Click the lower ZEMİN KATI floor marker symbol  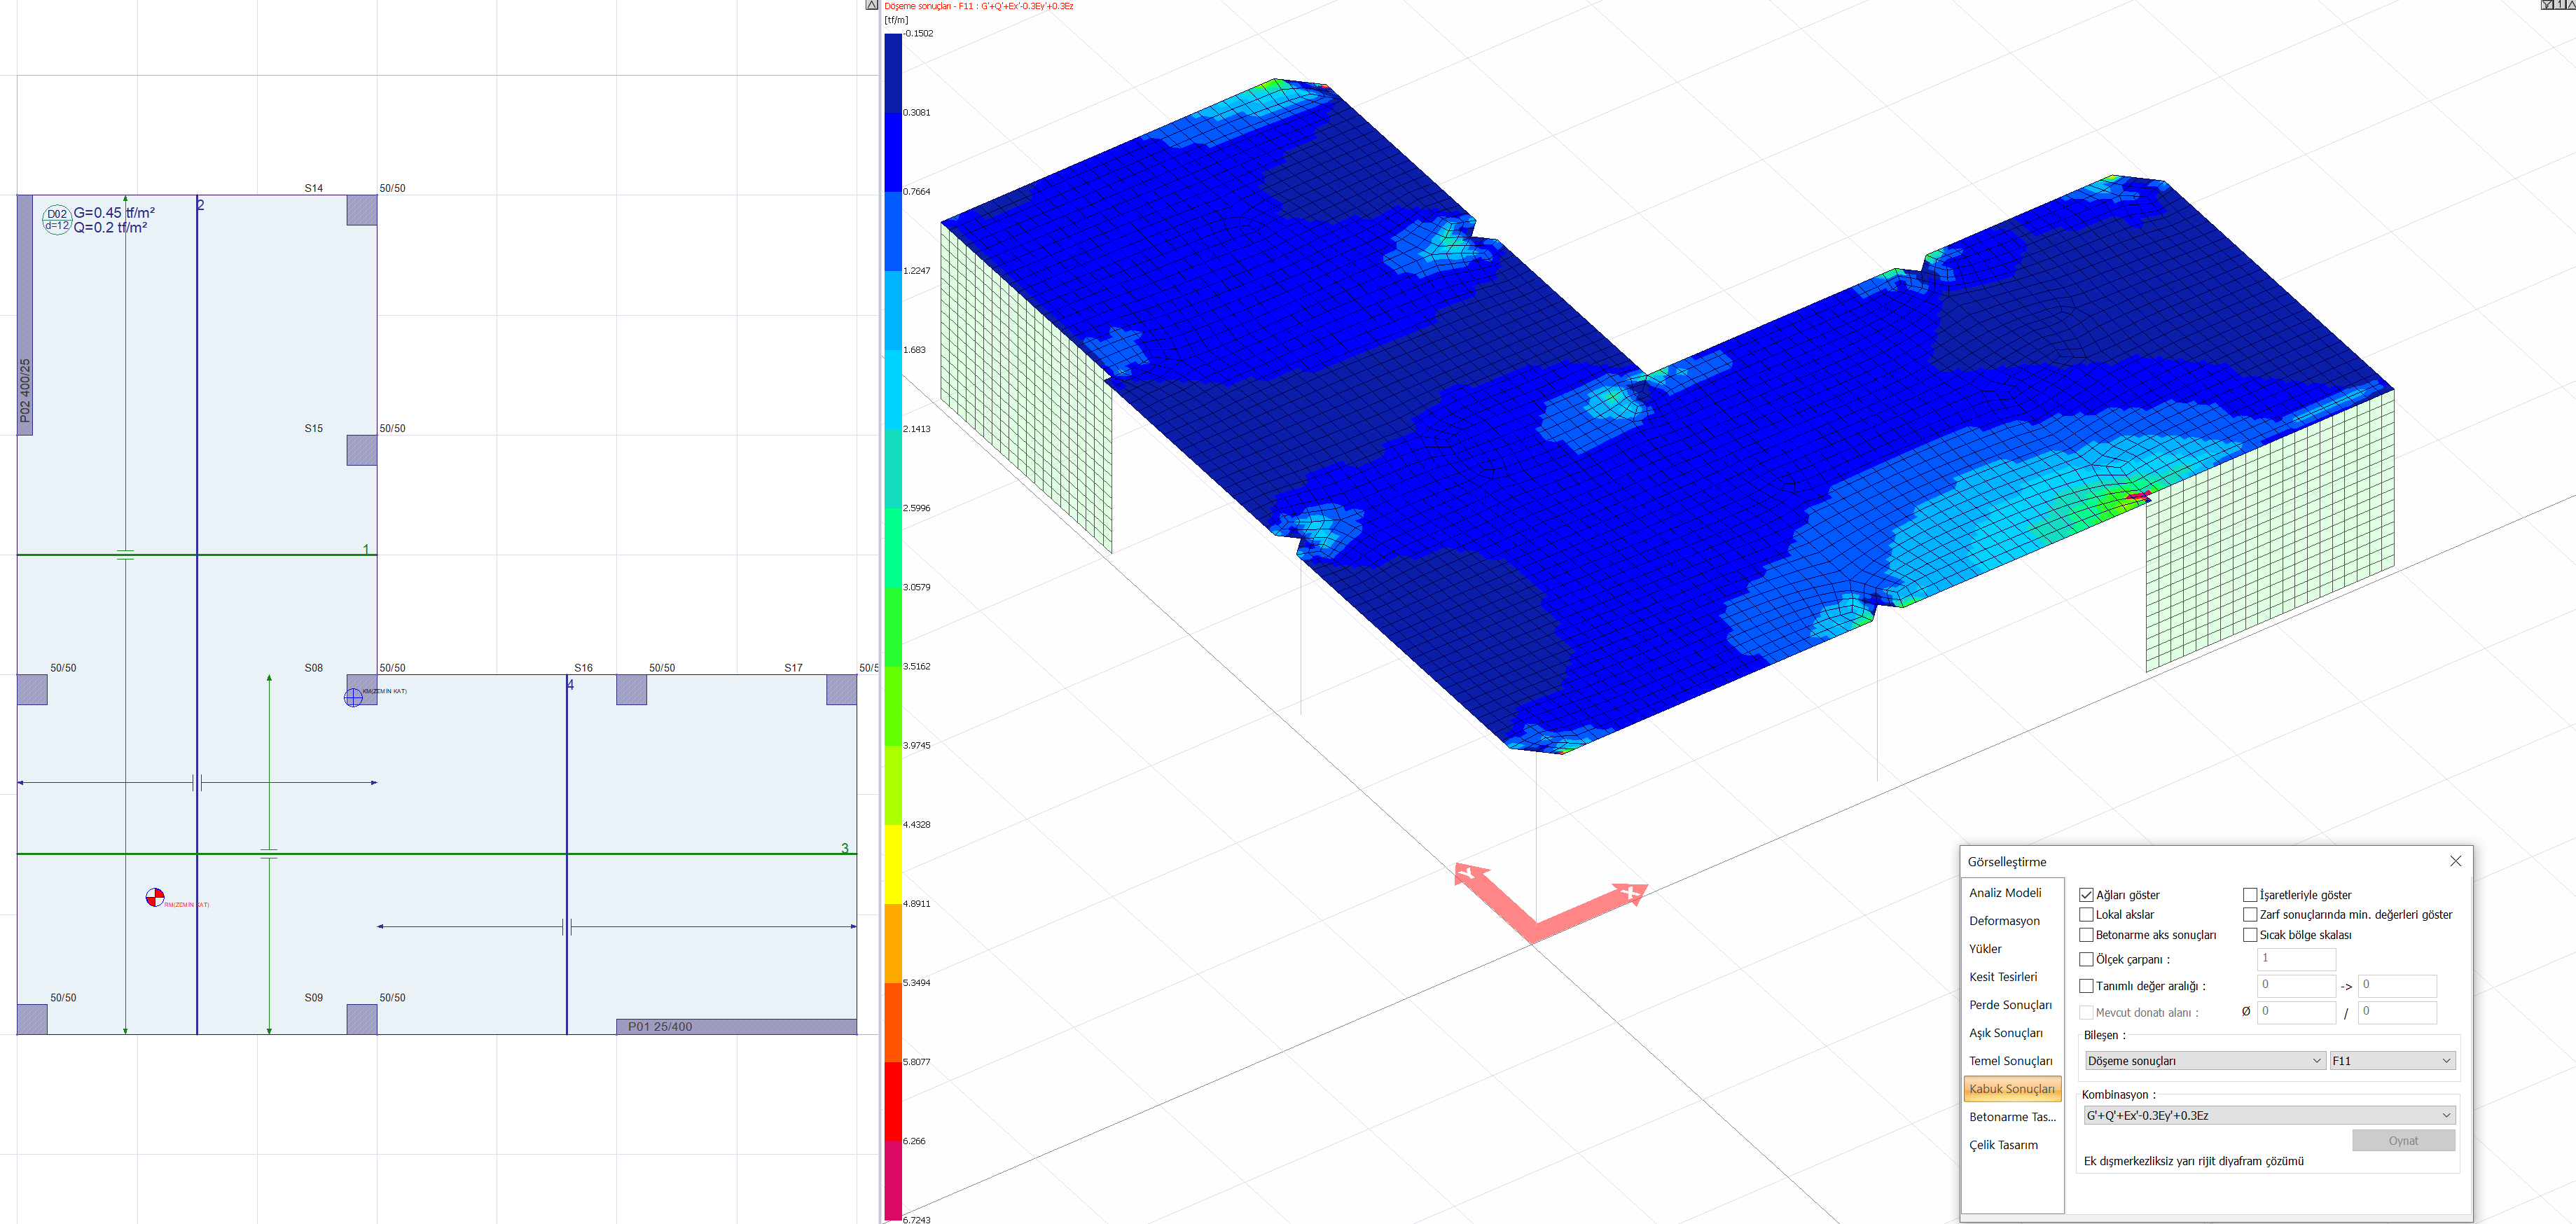click(x=156, y=897)
